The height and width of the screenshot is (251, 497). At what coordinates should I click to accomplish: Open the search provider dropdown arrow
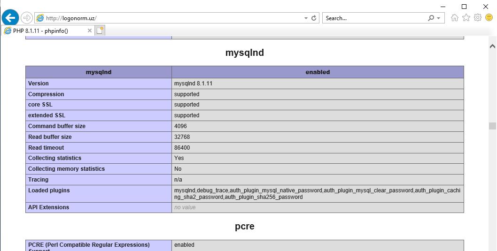(x=439, y=18)
